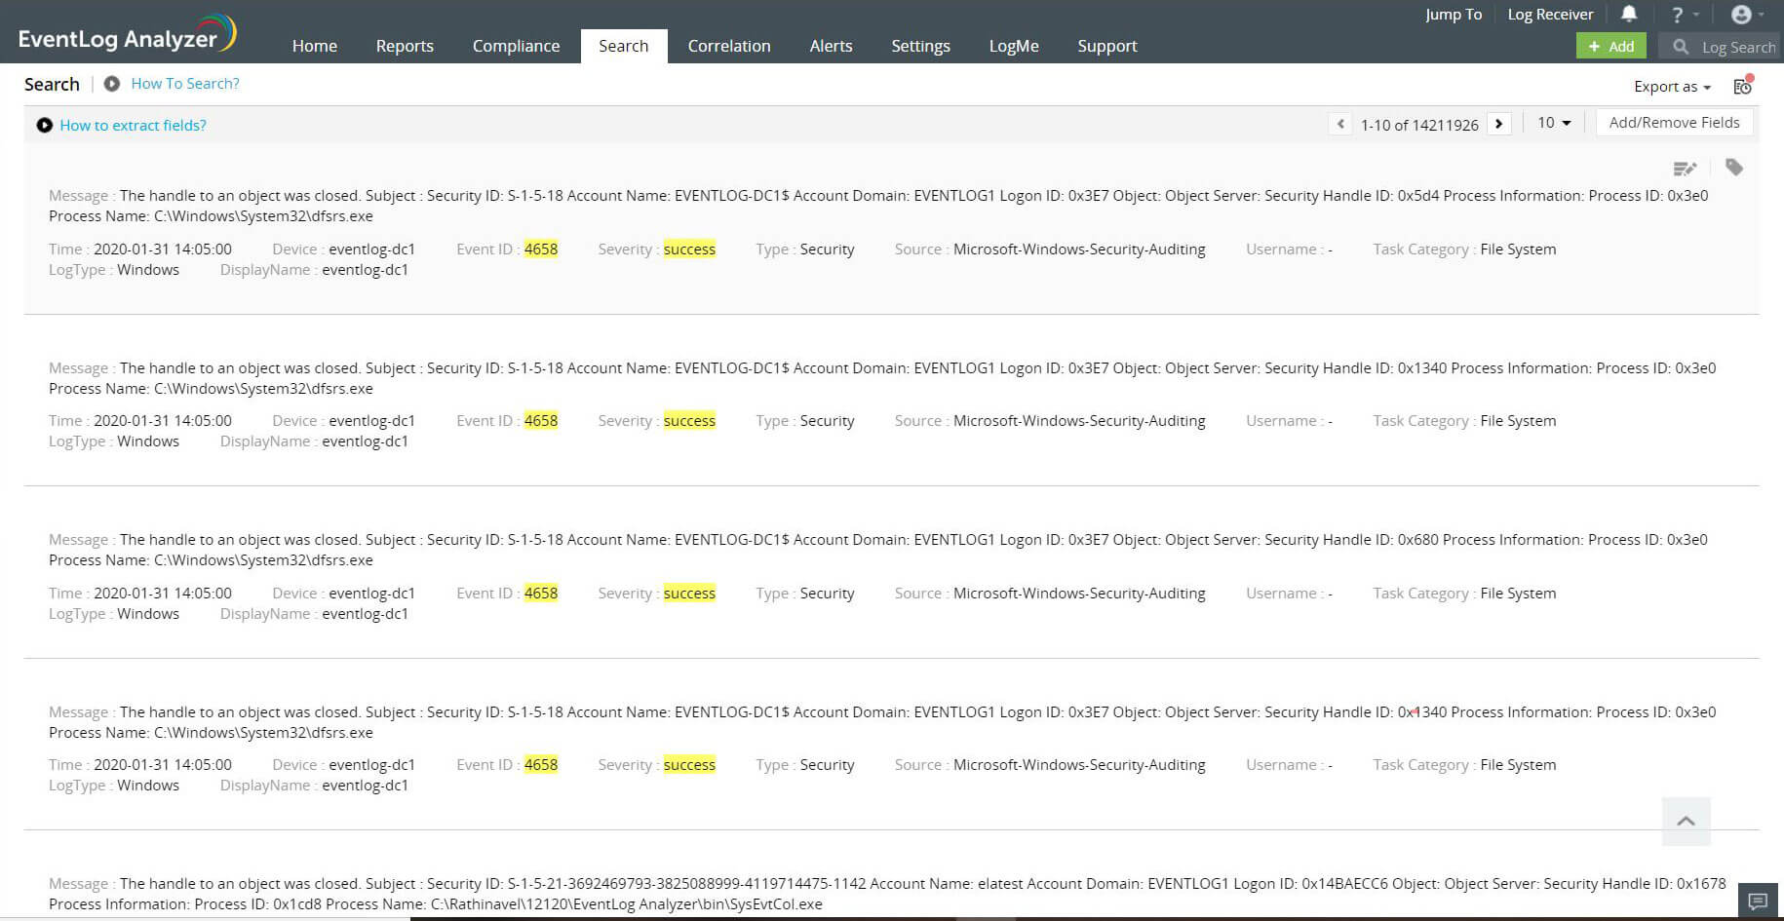Select the Search tab
Screen dimensions: 1784x921
pyautogui.click(x=624, y=46)
